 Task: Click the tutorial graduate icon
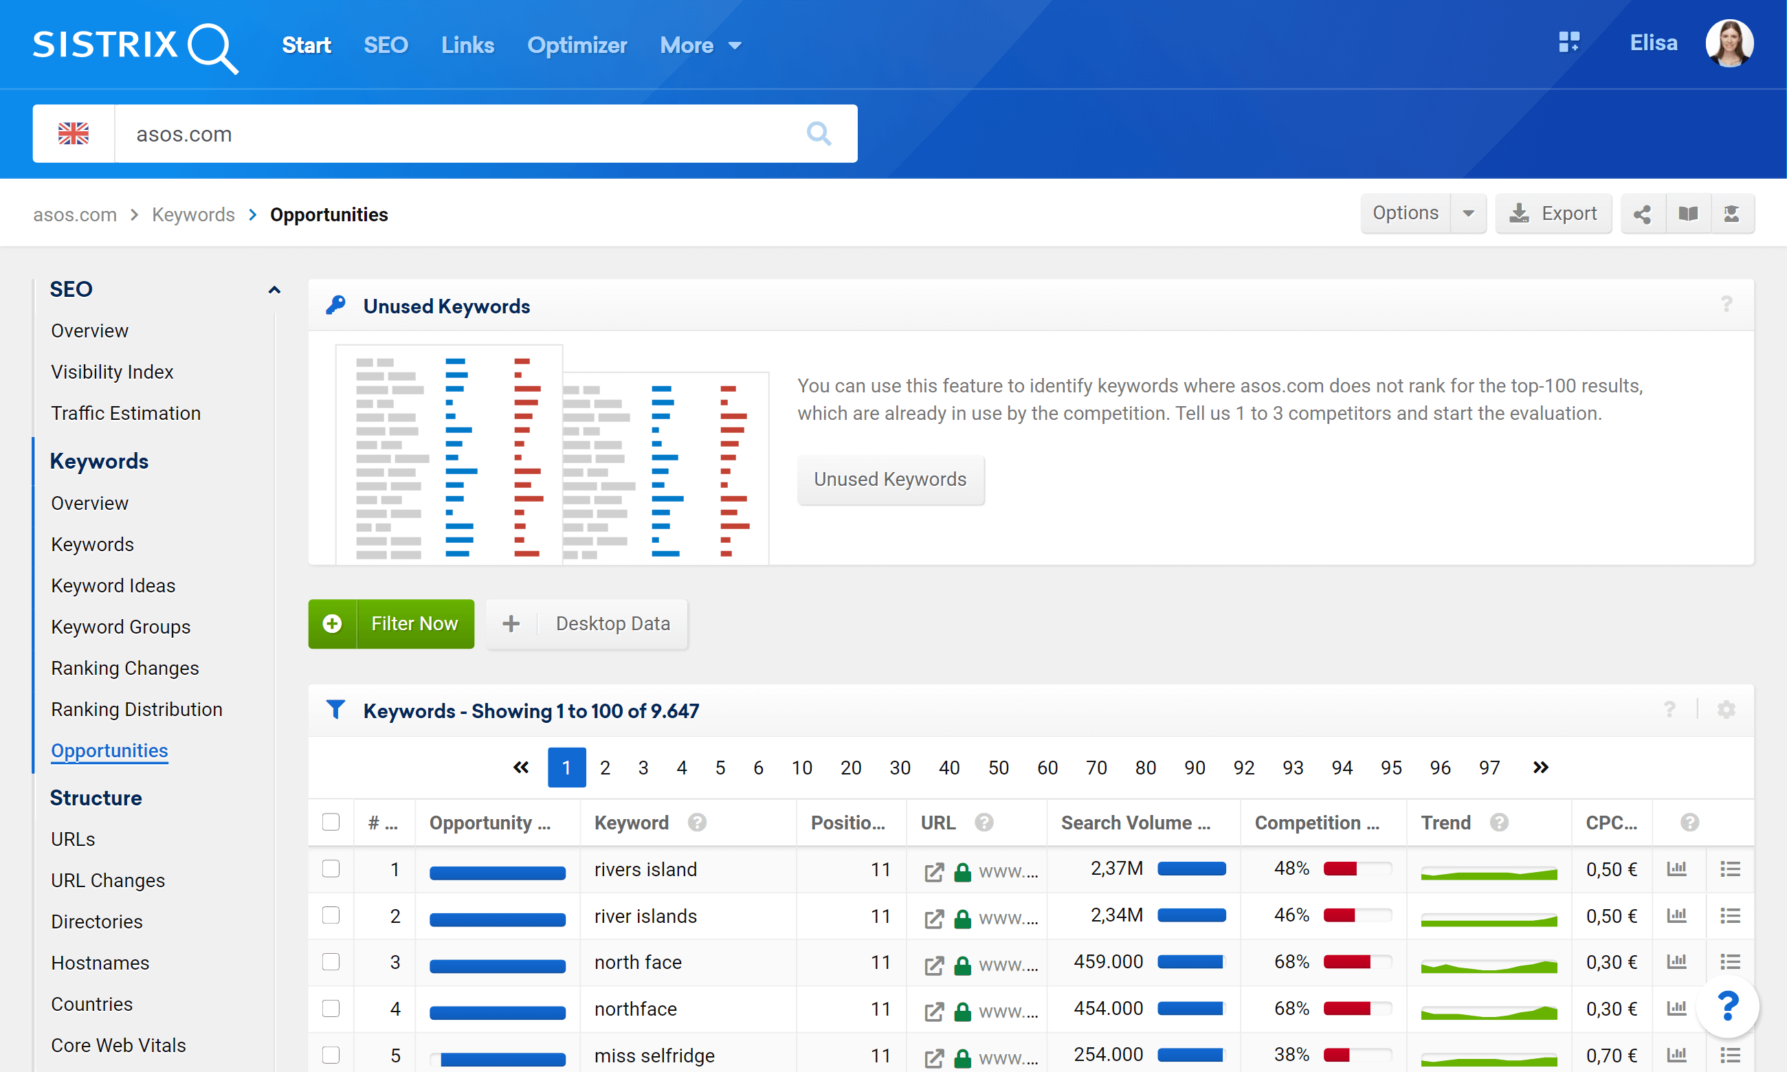click(x=1732, y=214)
